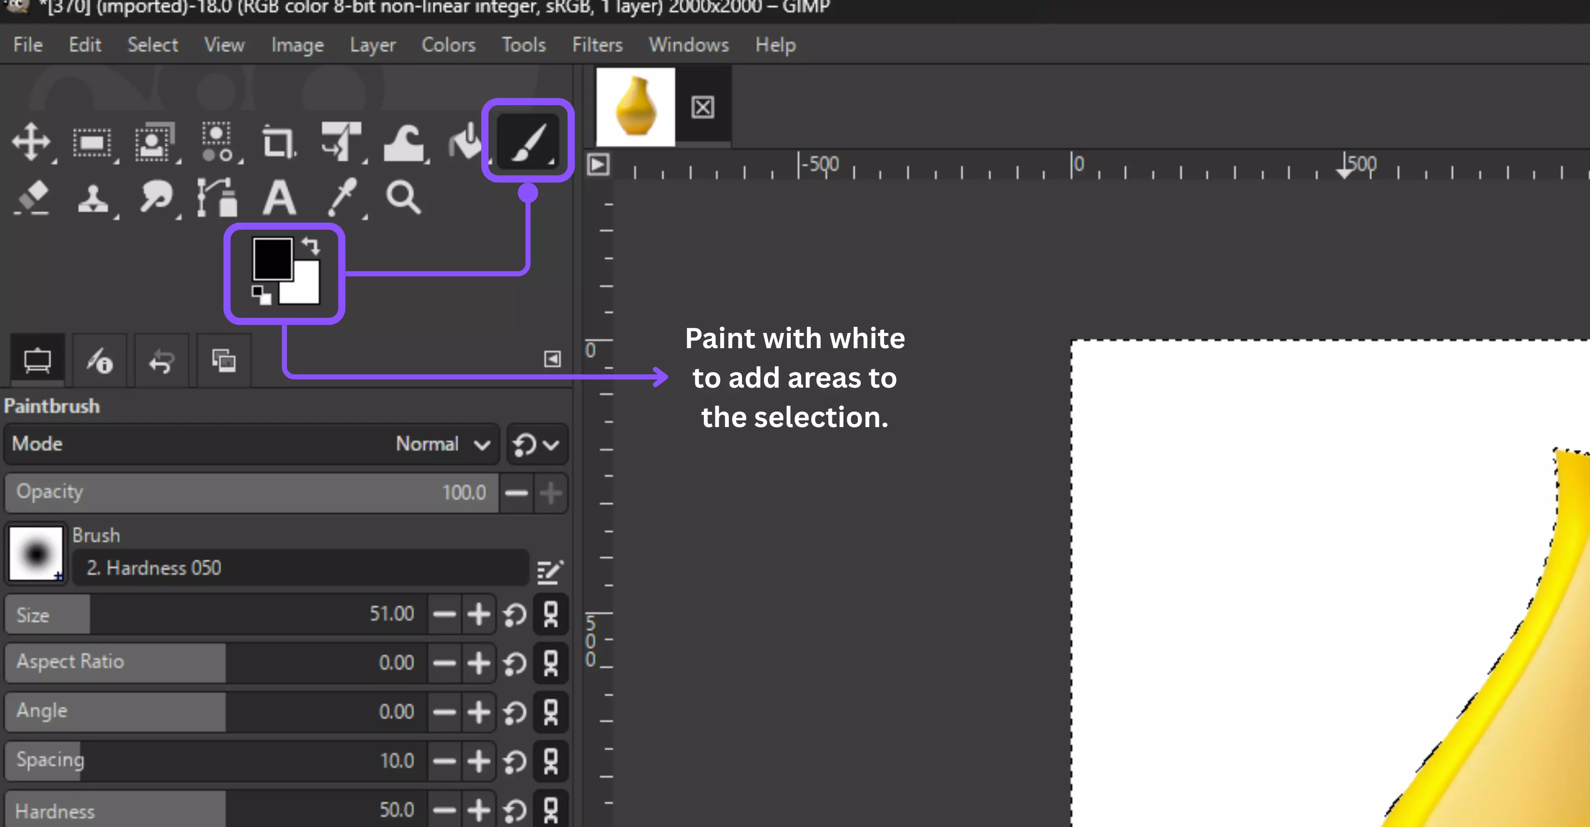Select the Color Picker eyedropper tool
This screenshot has width=1590, height=827.
(343, 197)
